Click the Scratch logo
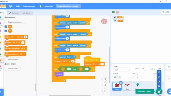Image resolution: width=171 pixels, height=96 pixels. pyautogui.click(x=3, y=6)
